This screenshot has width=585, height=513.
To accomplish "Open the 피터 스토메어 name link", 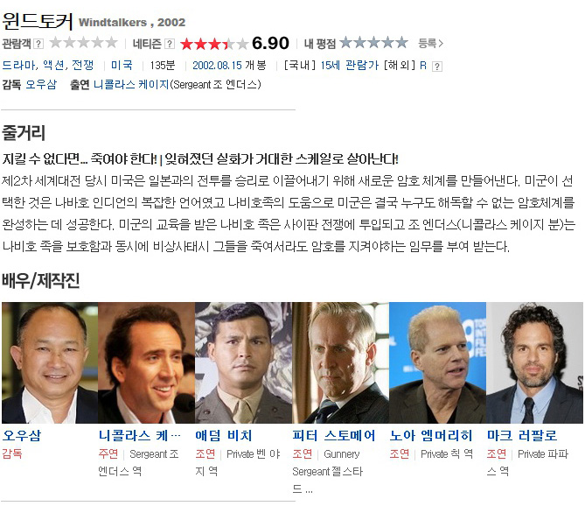I will [x=333, y=436].
